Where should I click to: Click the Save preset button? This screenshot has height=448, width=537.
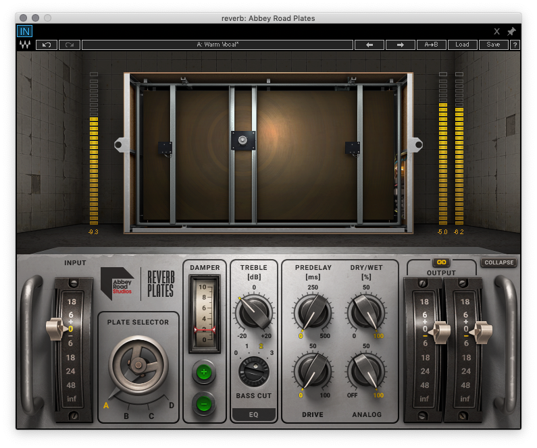coord(493,45)
